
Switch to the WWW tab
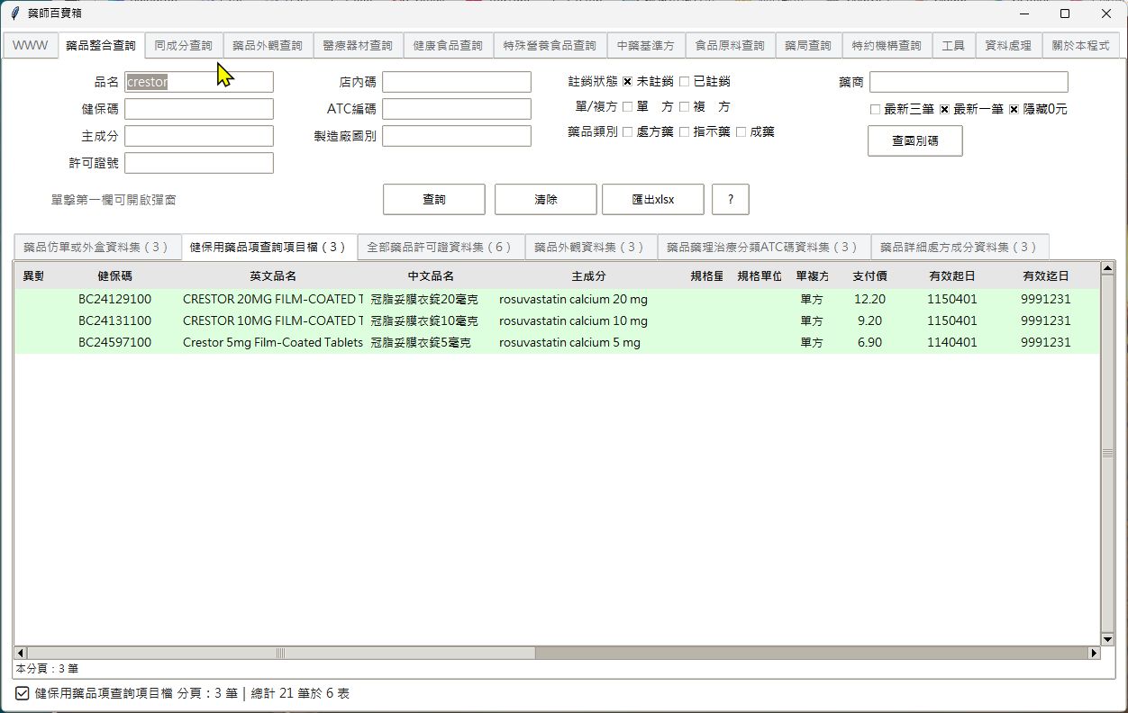(x=30, y=46)
